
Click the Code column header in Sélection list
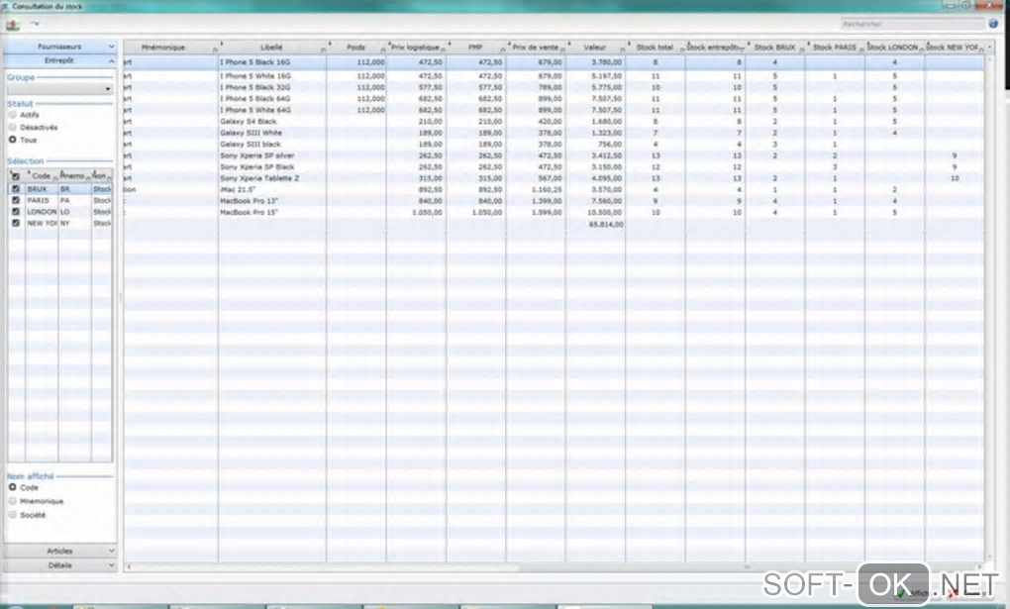[42, 175]
